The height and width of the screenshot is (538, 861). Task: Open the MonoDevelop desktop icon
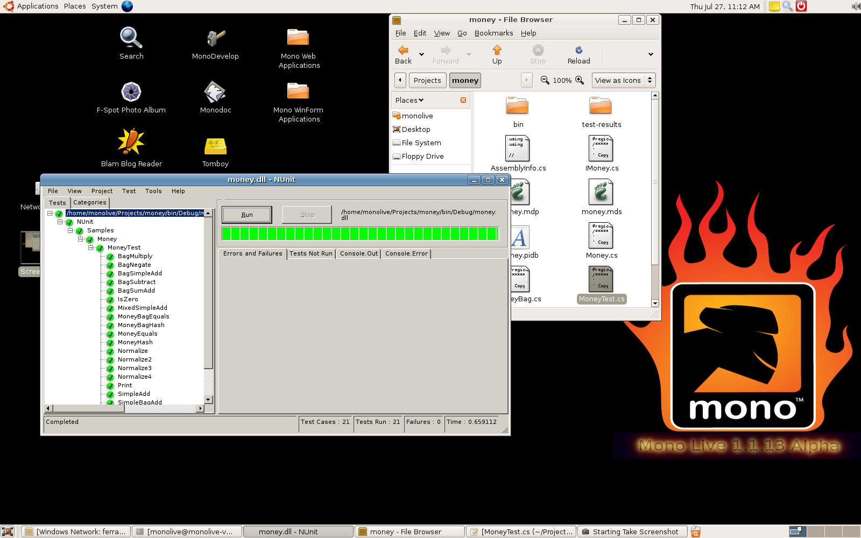pos(215,39)
